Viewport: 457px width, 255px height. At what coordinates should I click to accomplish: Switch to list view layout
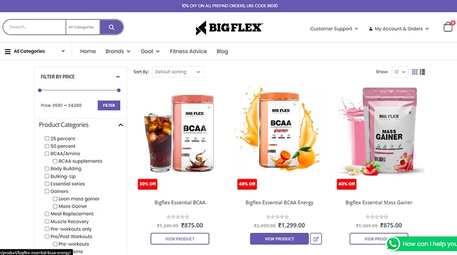[422, 72]
